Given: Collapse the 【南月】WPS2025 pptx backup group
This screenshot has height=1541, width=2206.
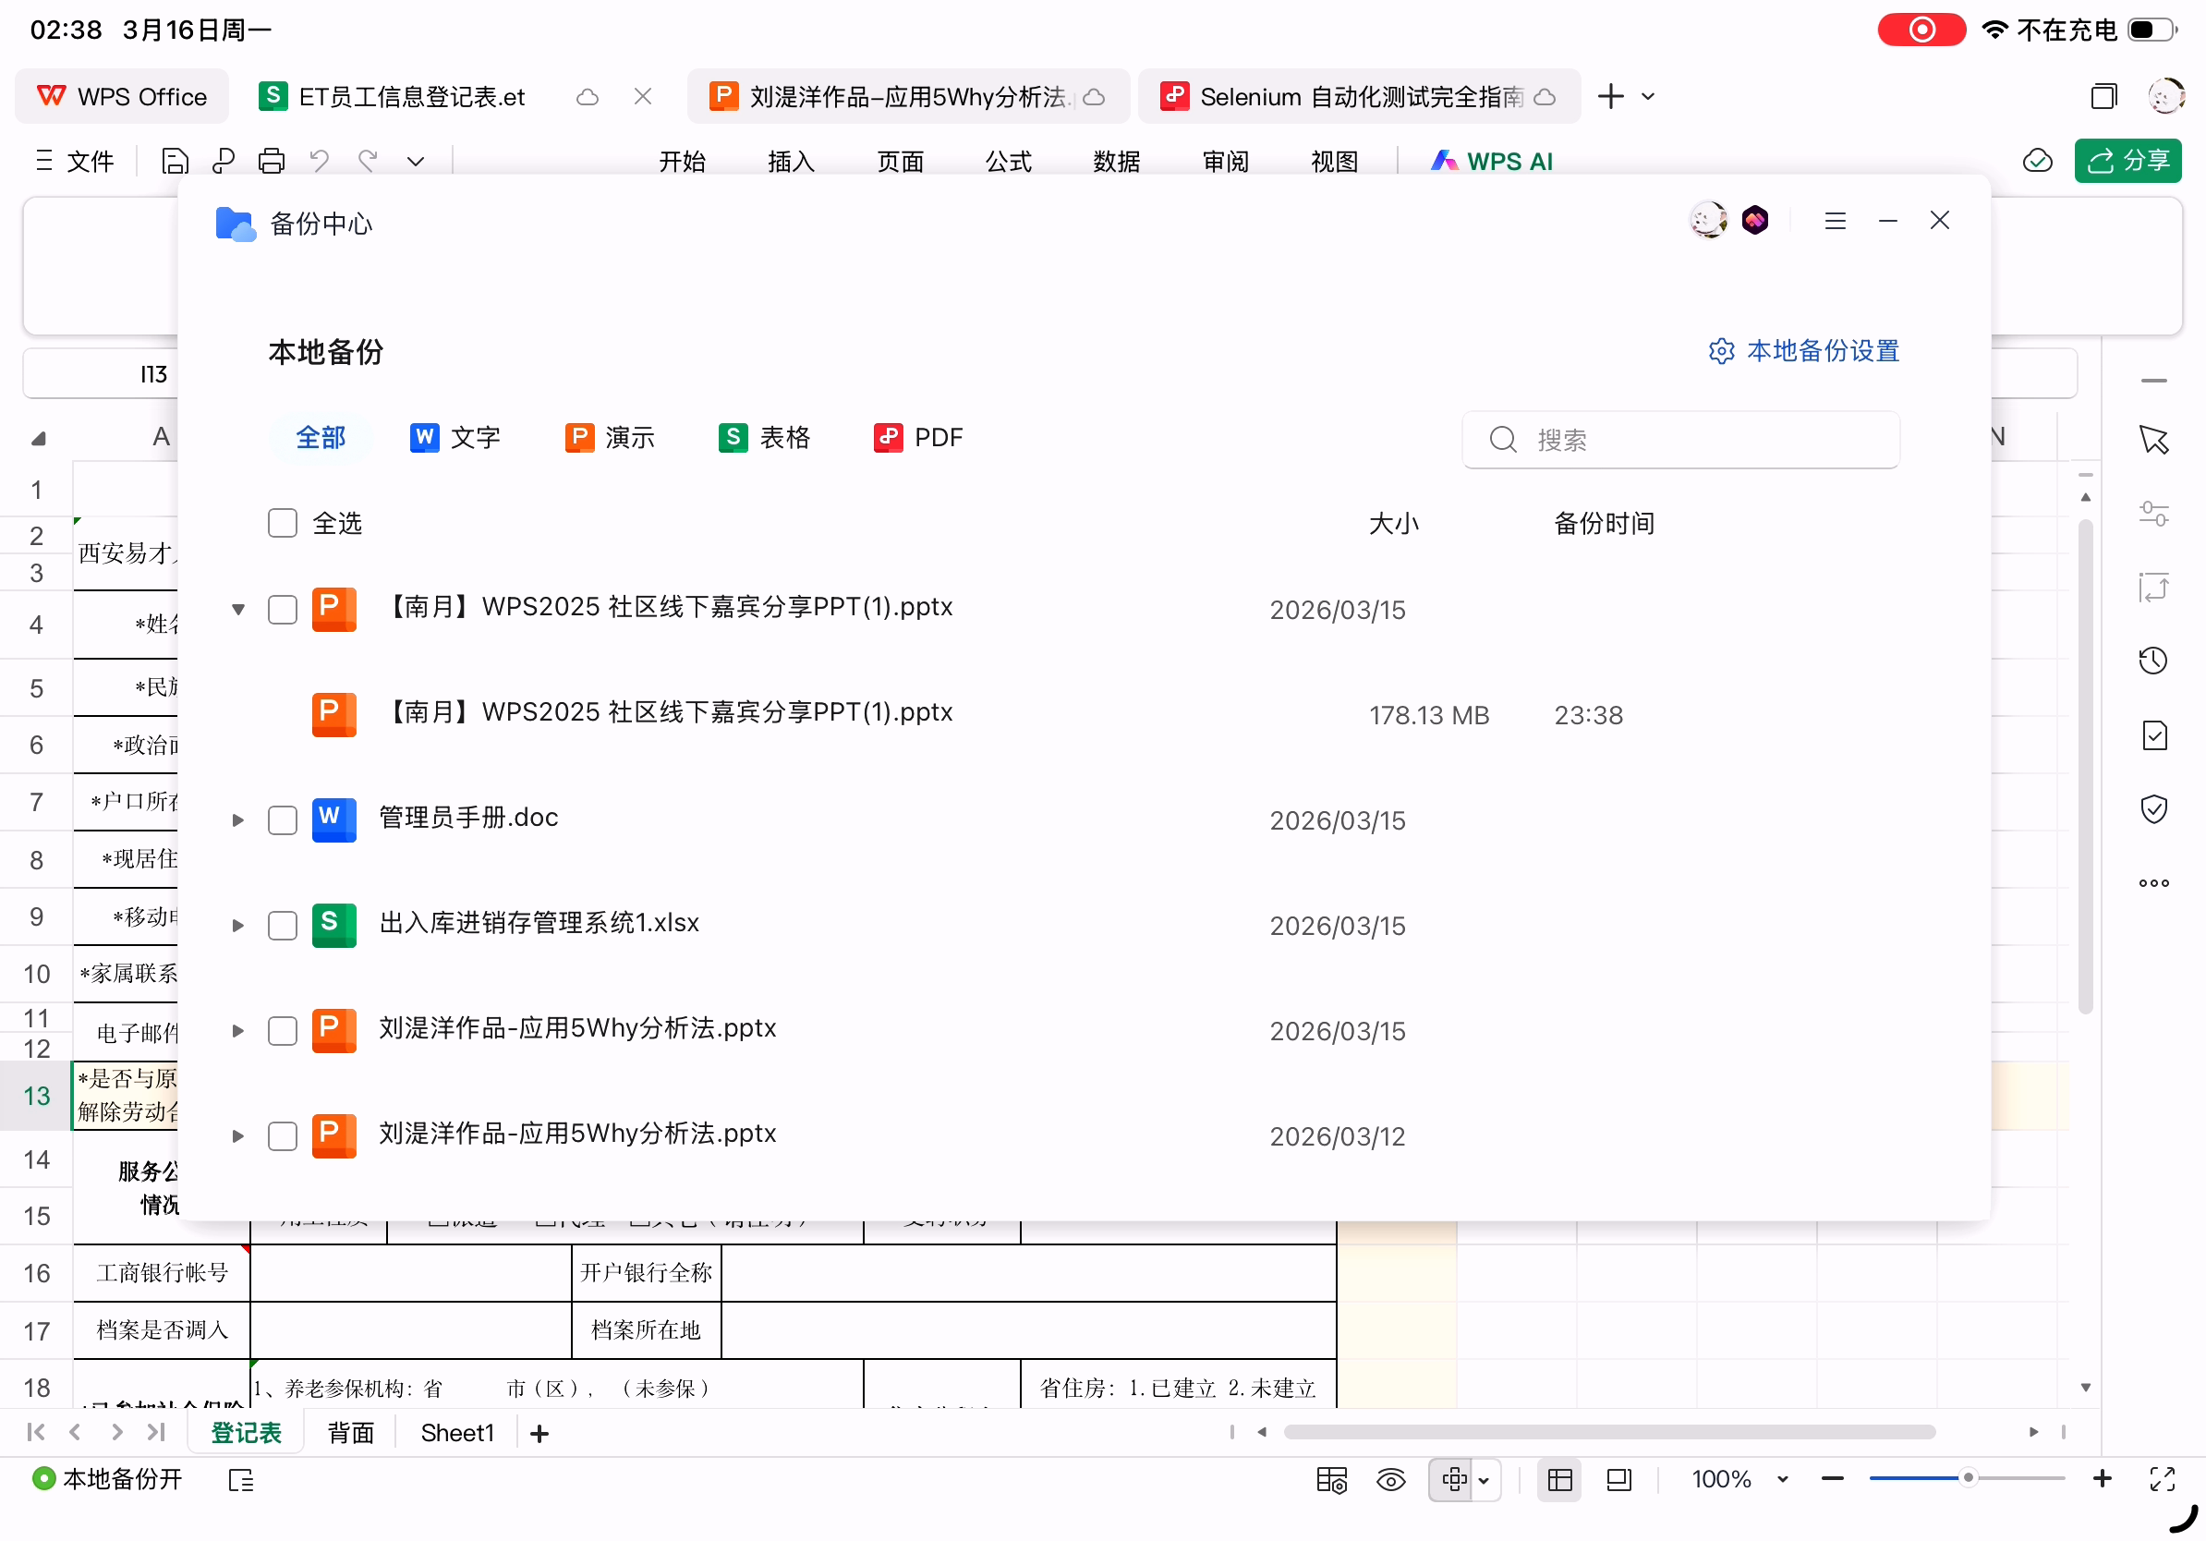Looking at the screenshot, I should click(x=238, y=609).
